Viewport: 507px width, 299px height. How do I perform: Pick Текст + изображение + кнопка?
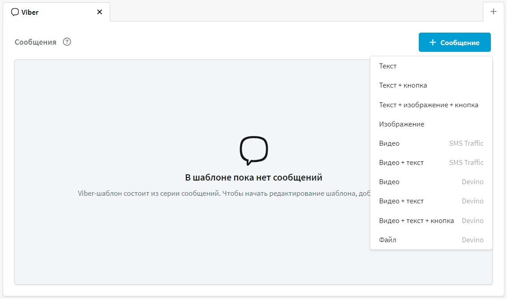pyautogui.click(x=431, y=105)
